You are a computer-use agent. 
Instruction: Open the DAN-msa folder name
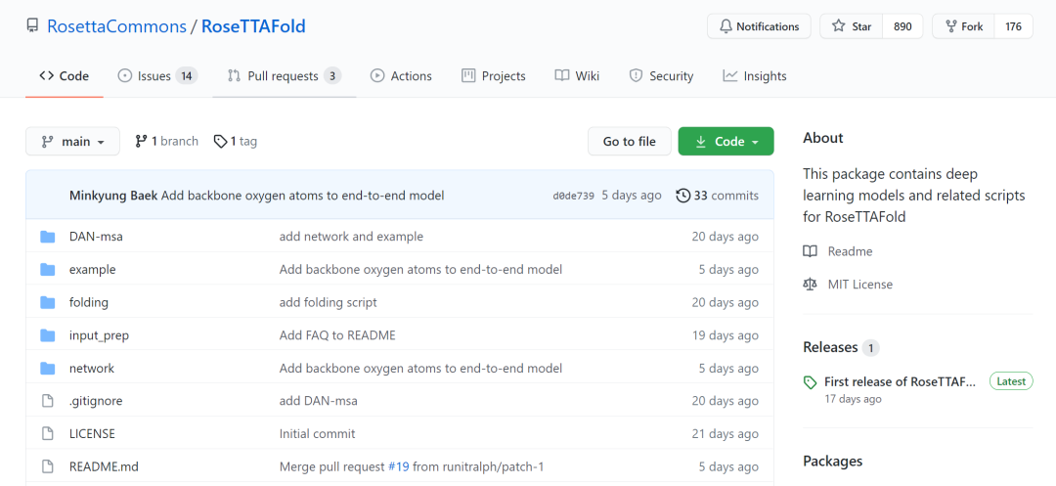(96, 237)
